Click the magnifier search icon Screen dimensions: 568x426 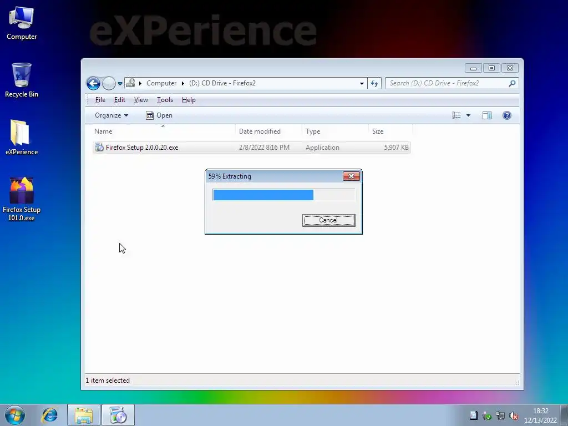tap(512, 83)
